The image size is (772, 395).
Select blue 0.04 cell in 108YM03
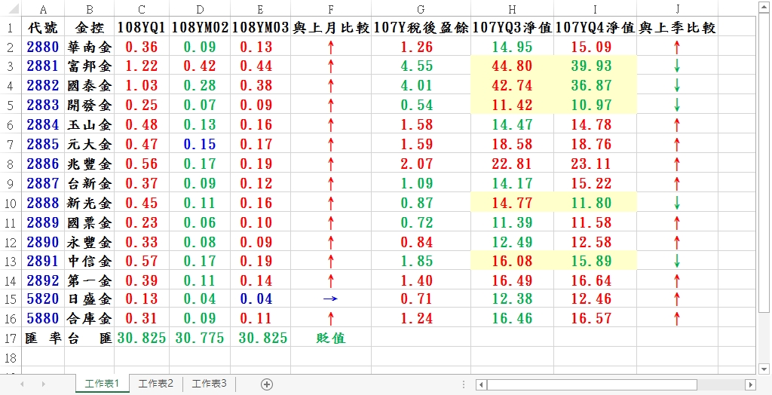pyautogui.click(x=260, y=299)
